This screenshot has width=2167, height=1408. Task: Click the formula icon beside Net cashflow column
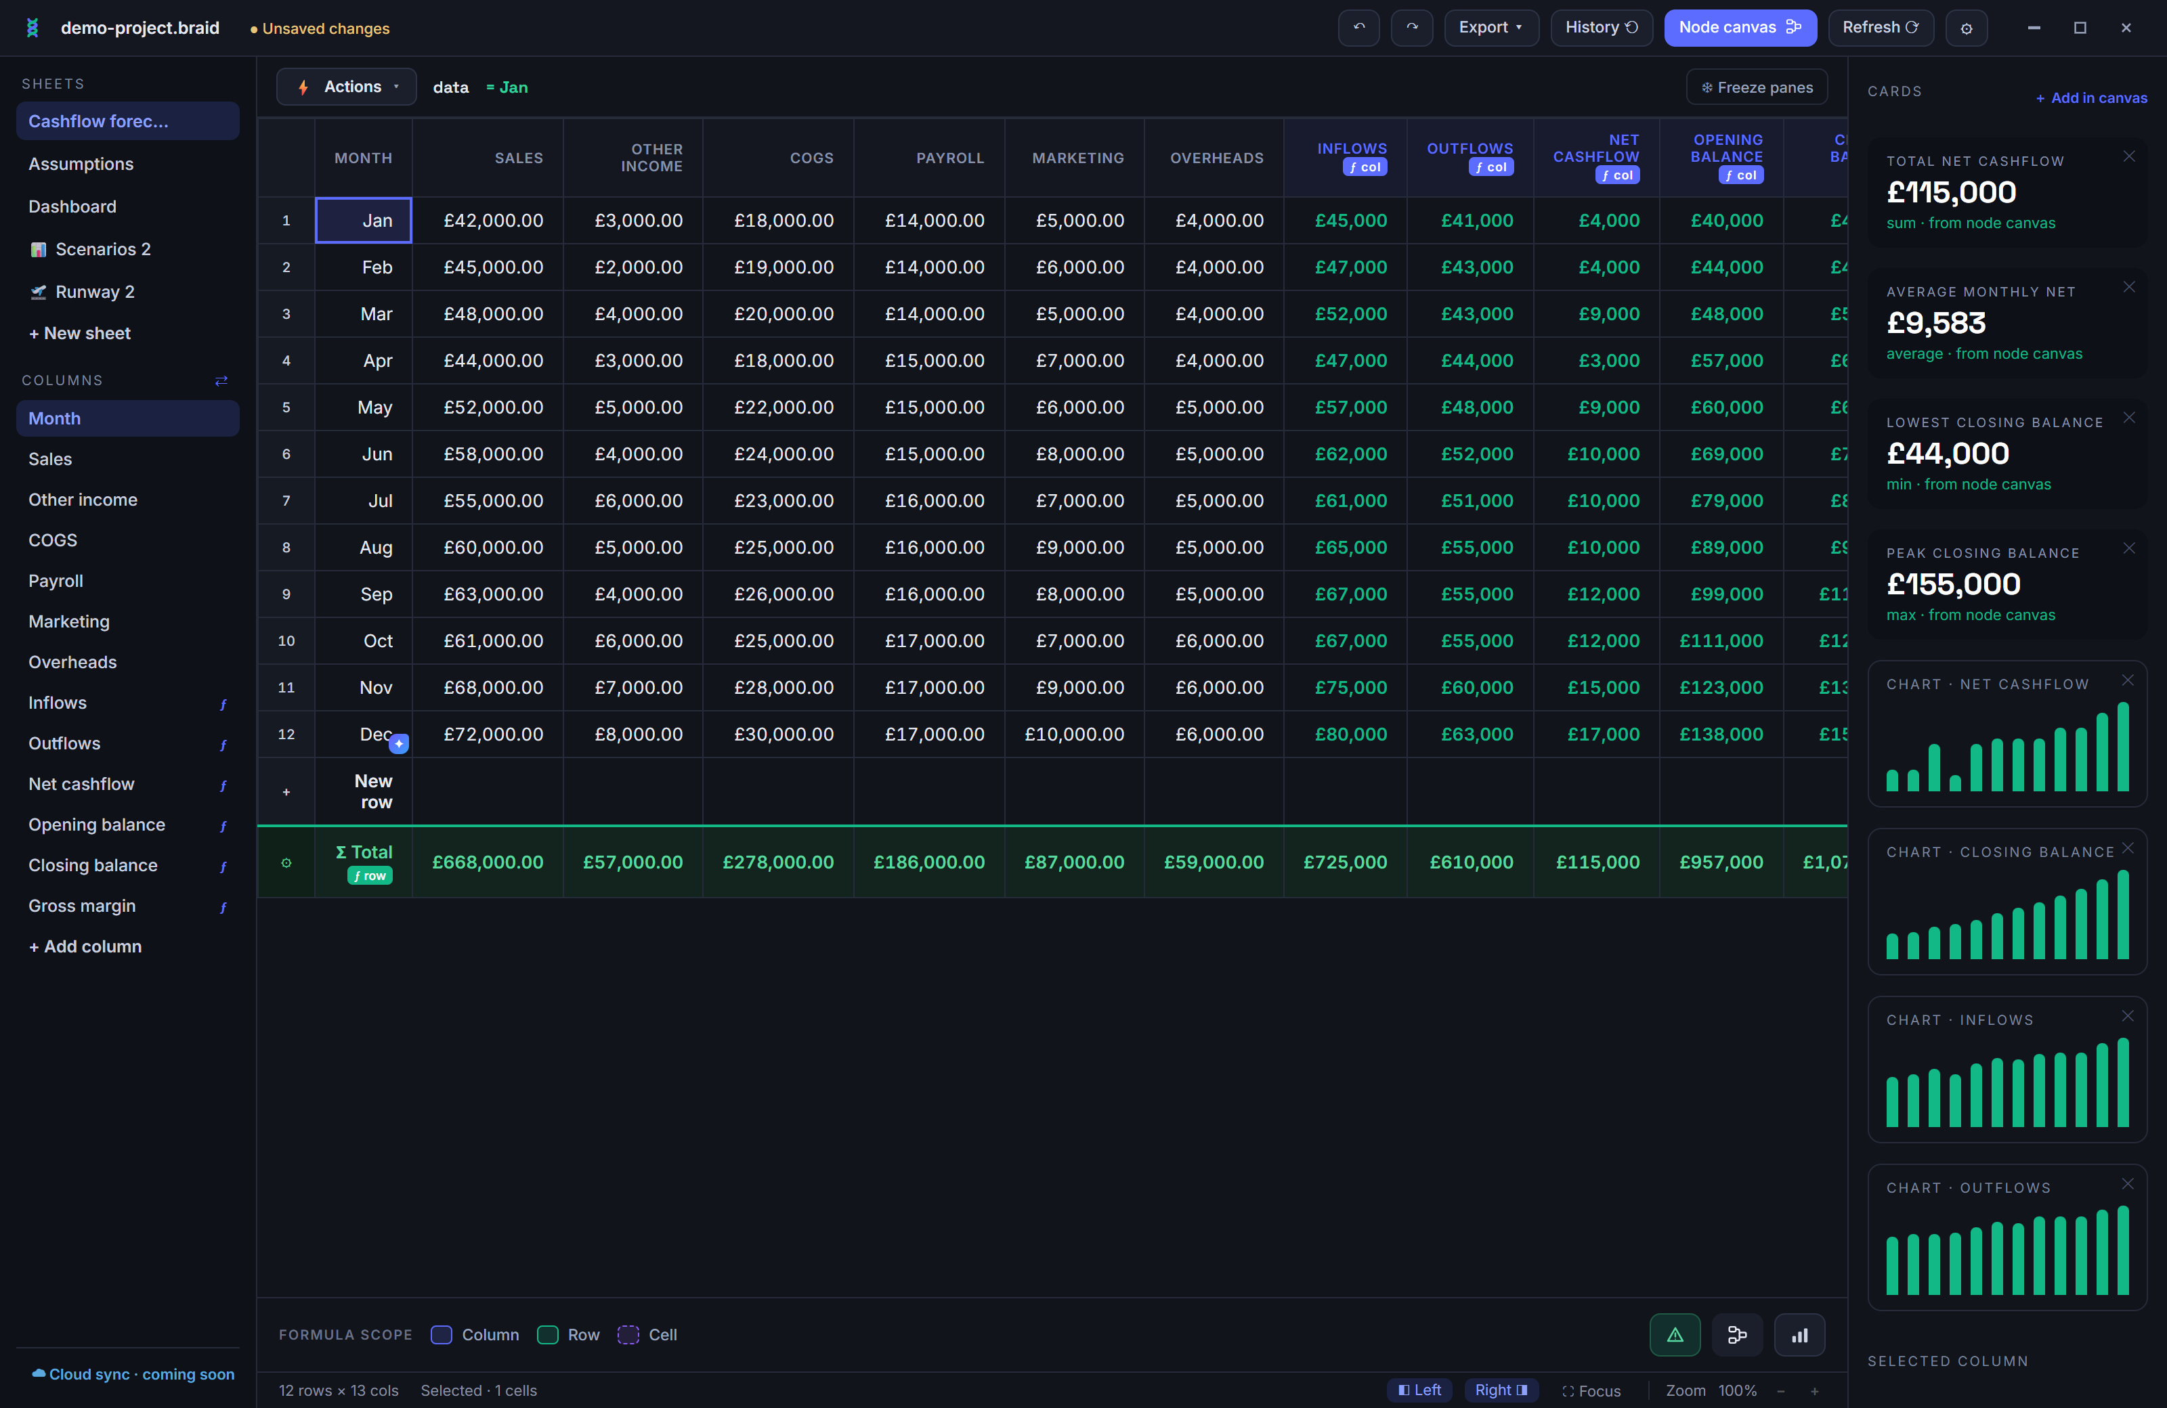tap(223, 785)
